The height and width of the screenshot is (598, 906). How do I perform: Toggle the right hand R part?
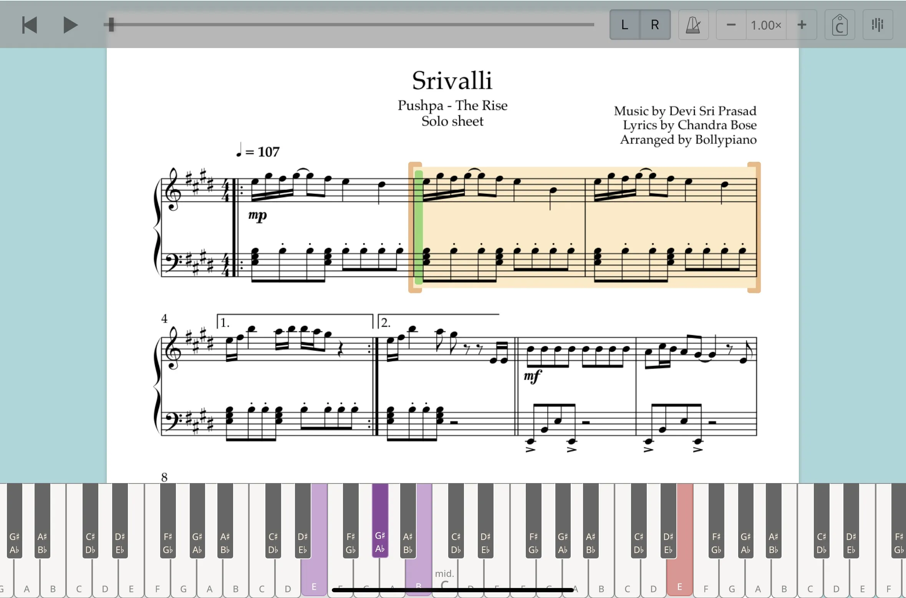(655, 25)
